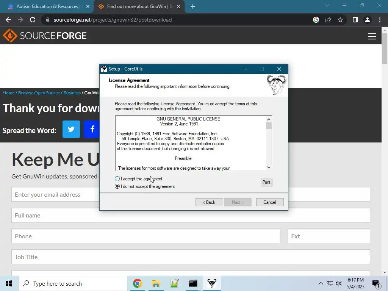This screenshot has height=291, width=388.
Task: Click the Google icon in address bar
Action: 316,20
